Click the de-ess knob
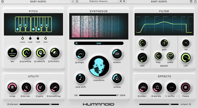Viewport: 198px width, 108px height. coord(26,87)
